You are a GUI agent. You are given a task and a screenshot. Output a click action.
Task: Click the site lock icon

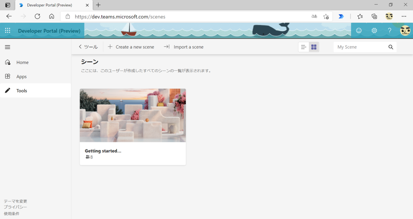[68, 16]
